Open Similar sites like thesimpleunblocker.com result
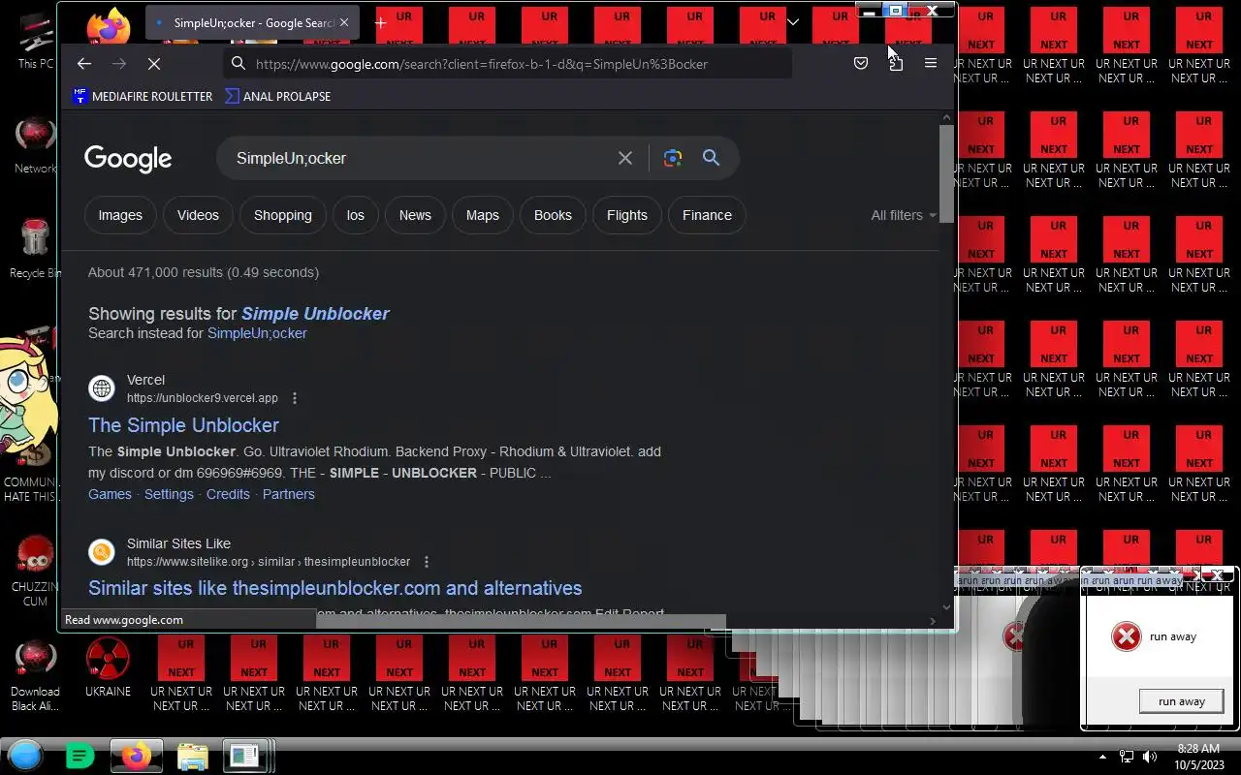 click(334, 588)
